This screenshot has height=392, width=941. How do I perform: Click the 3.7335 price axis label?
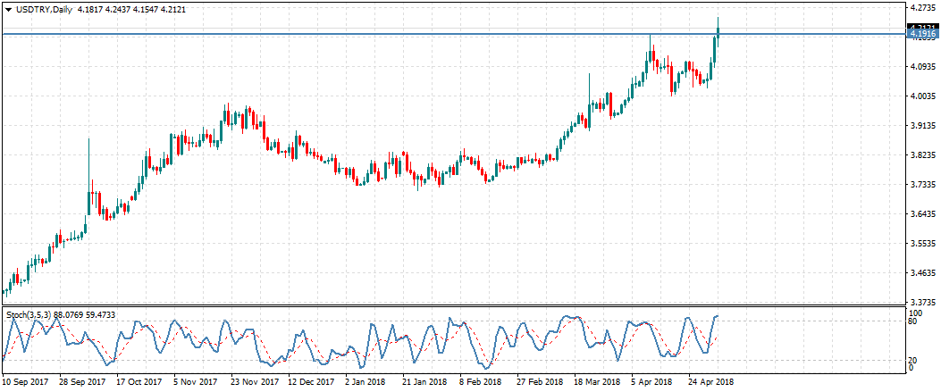click(x=922, y=184)
